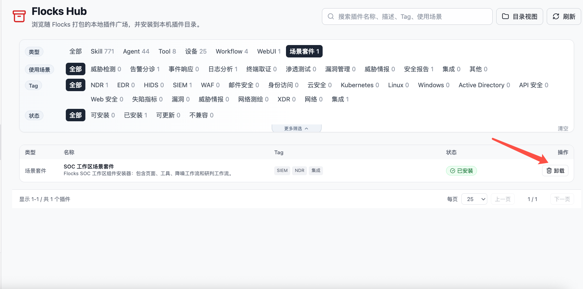Filter by tag Kubernetes 0

tap(360, 85)
